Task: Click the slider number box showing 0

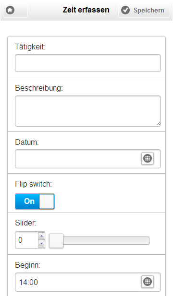Action: (x=27, y=240)
